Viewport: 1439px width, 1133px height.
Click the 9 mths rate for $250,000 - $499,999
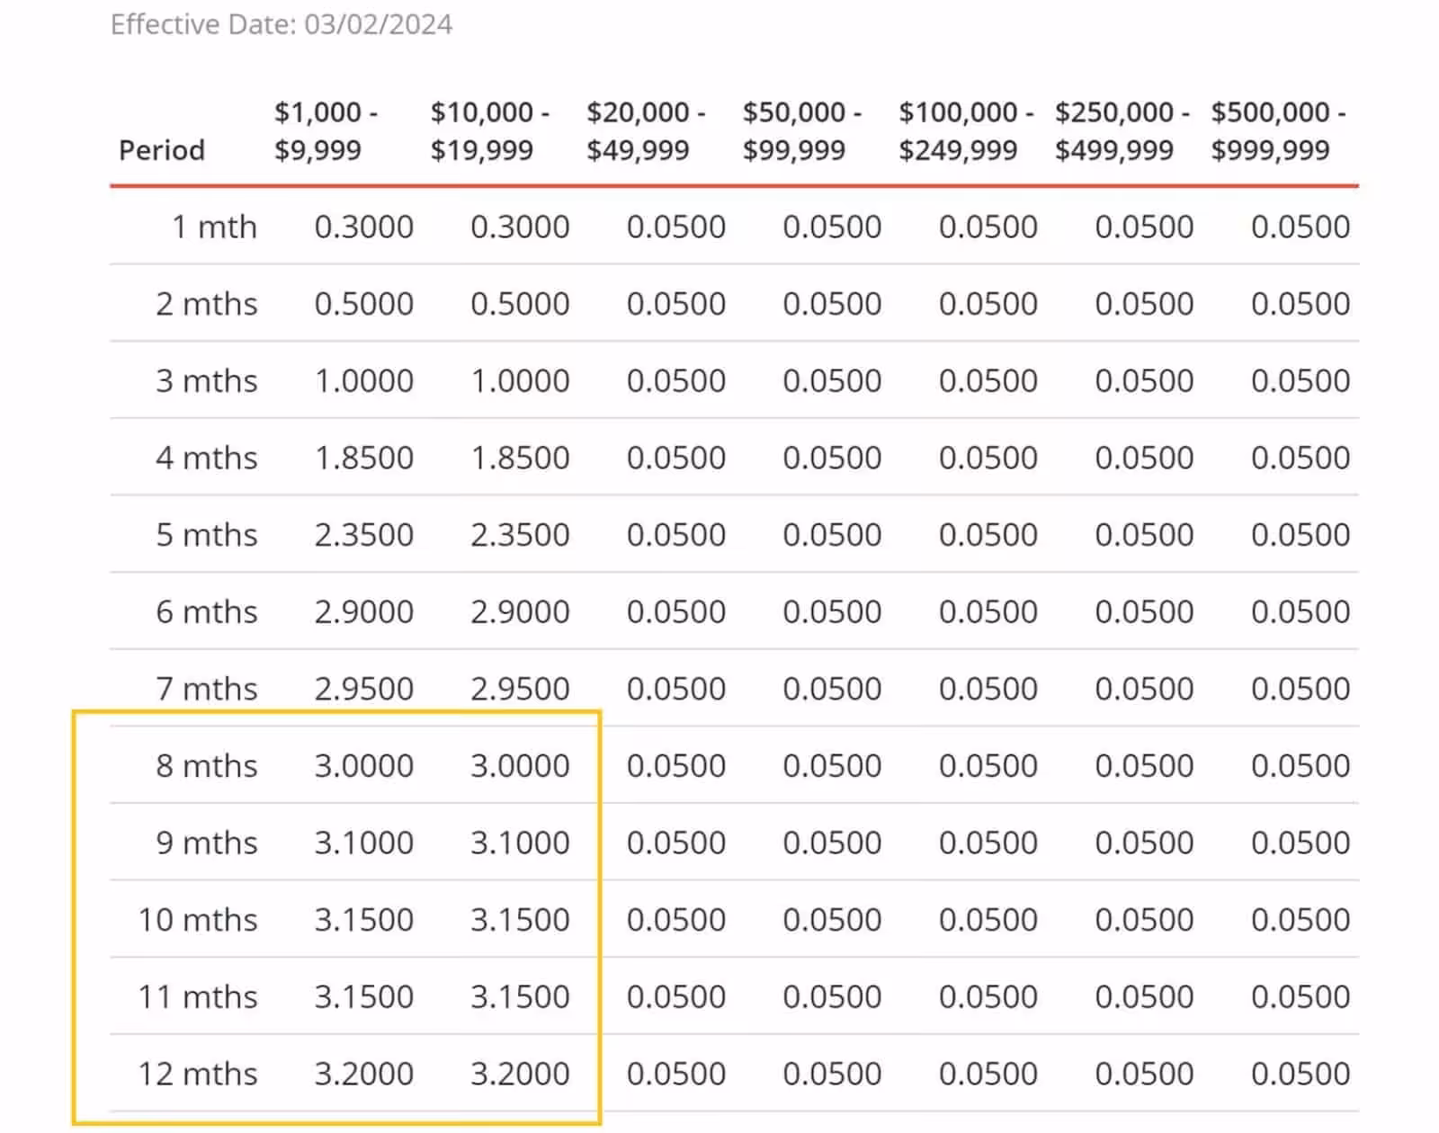tap(1144, 843)
